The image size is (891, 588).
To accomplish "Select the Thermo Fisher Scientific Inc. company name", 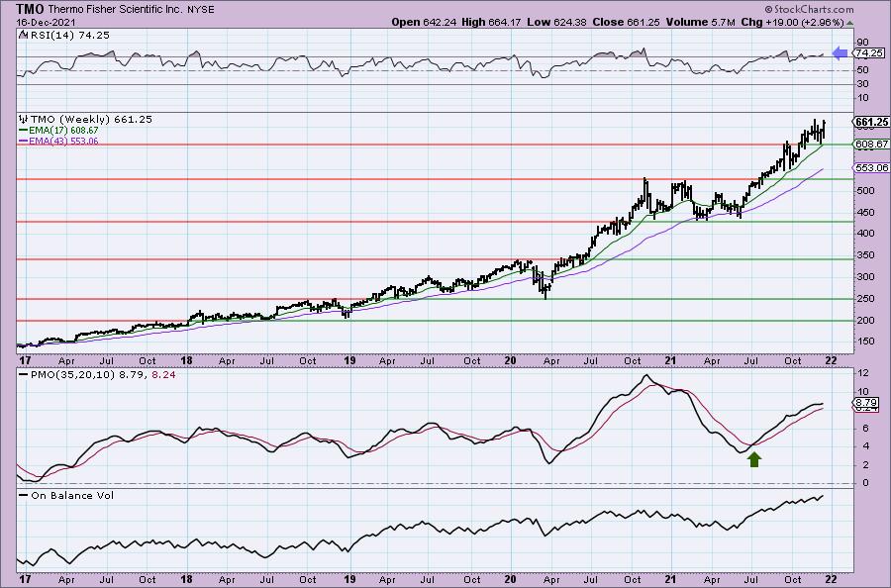I will tap(115, 10).
